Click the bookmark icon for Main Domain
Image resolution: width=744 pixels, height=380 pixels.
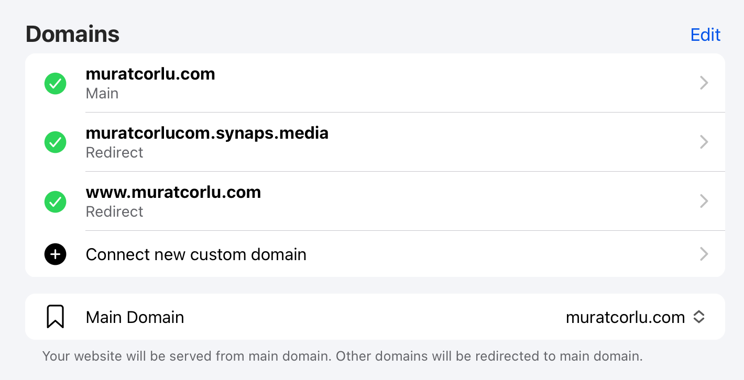click(55, 317)
